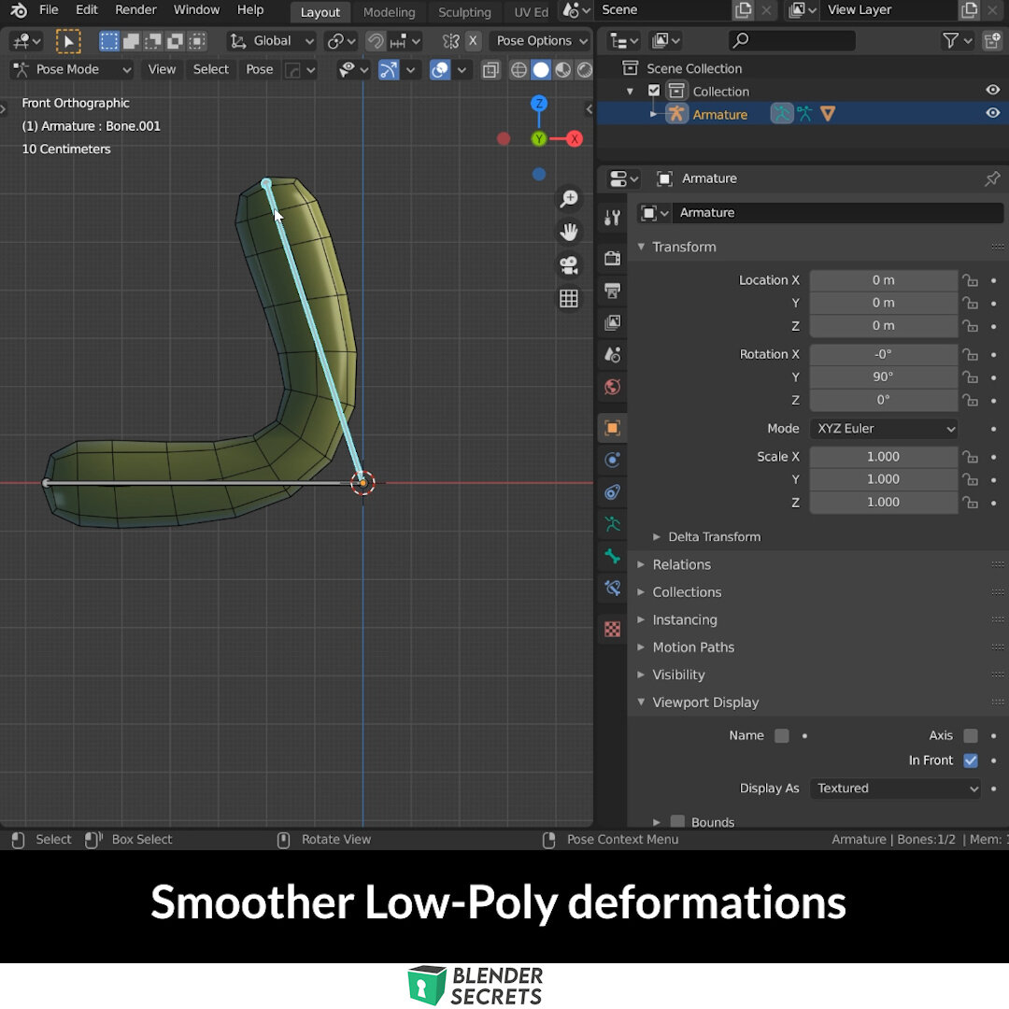The height and width of the screenshot is (1009, 1009).
Task: Open the Pose menu in viewport header
Action: click(260, 69)
